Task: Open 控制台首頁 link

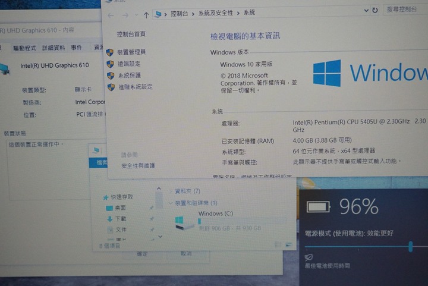Action: (x=131, y=34)
